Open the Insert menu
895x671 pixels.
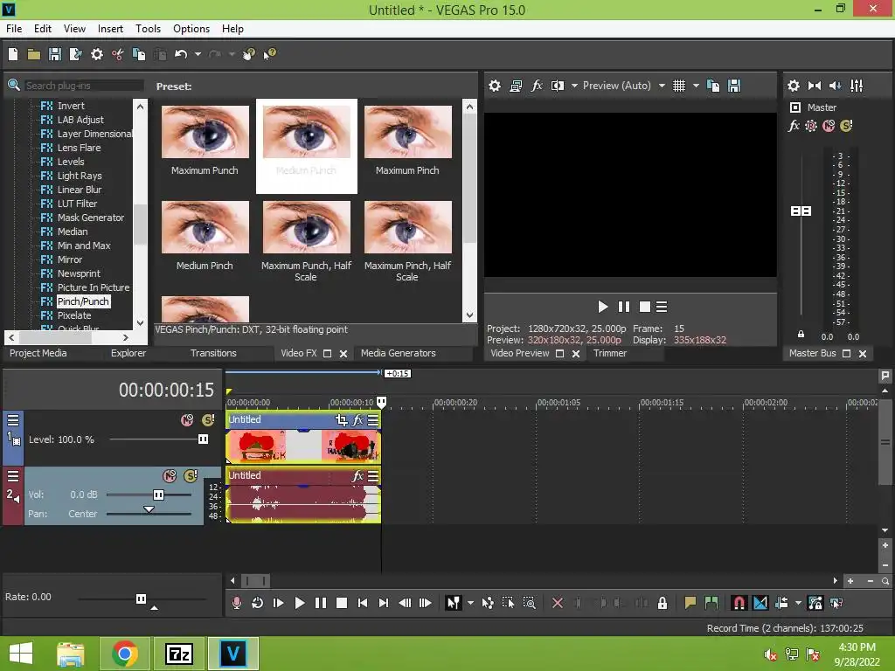(x=110, y=29)
